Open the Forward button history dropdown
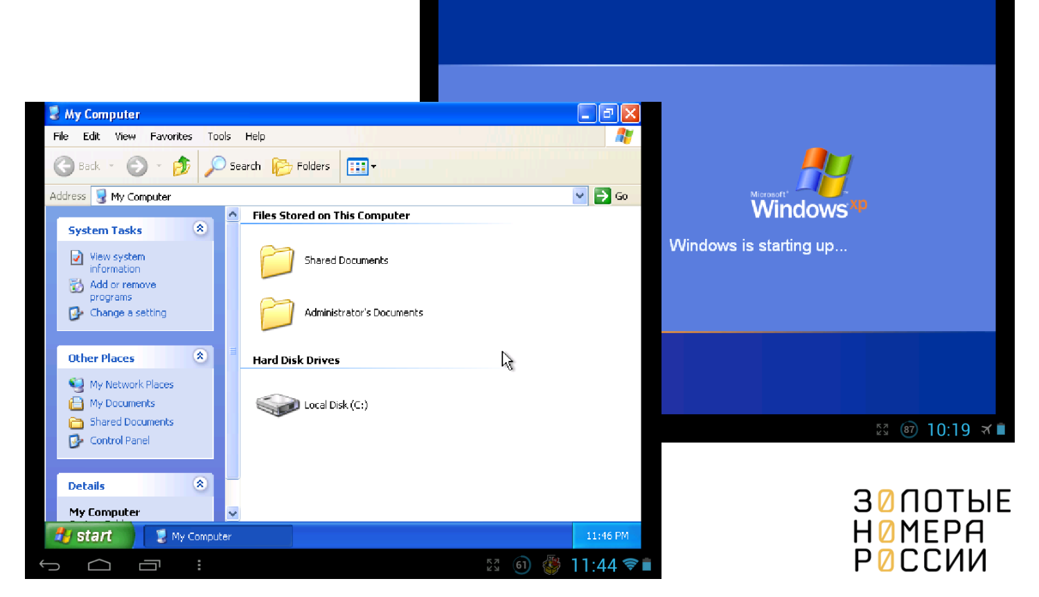The image size is (1039, 597). (159, 166)
